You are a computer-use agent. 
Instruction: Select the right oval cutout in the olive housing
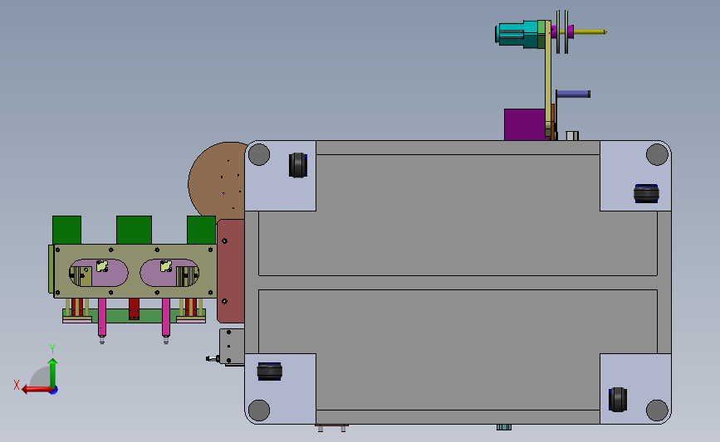169,273
